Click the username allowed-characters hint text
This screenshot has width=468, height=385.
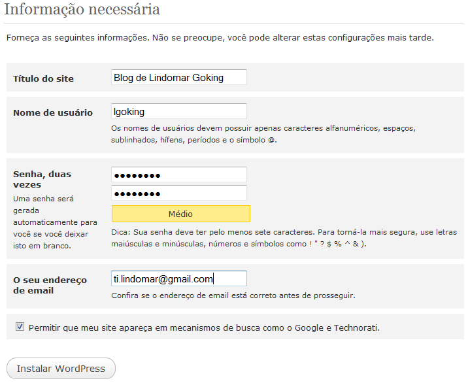[263, 134]
